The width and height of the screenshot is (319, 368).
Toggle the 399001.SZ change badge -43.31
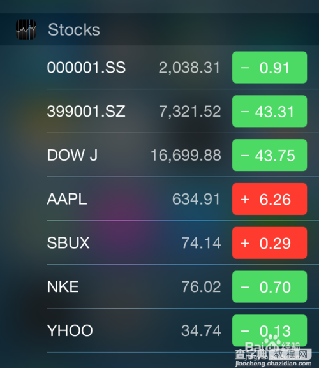[x=269, y=111]
